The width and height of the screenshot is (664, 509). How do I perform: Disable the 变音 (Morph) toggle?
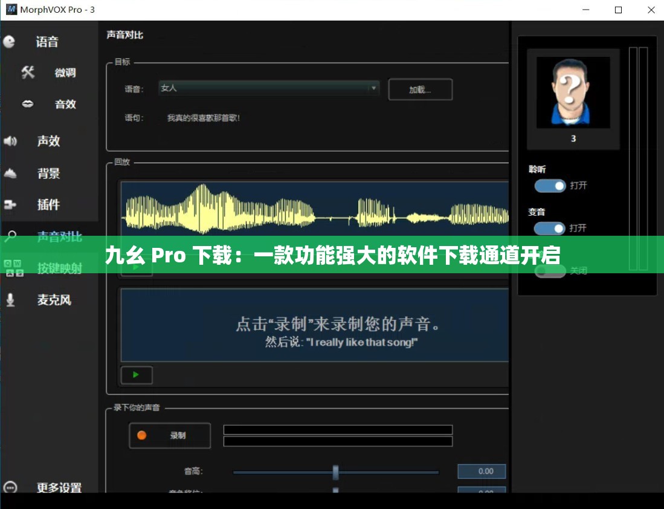click(x=550, y=229)
